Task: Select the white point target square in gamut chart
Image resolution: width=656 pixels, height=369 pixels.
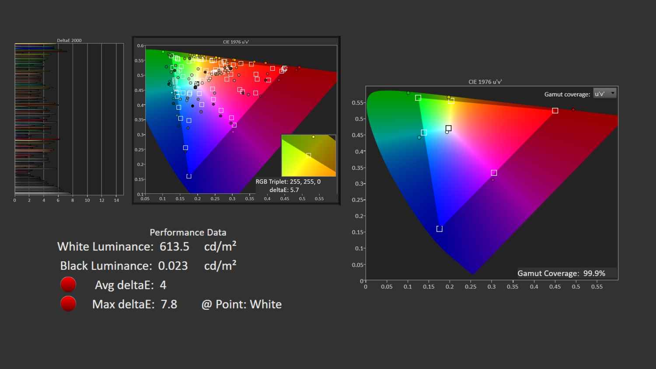Action: [448, 128]
